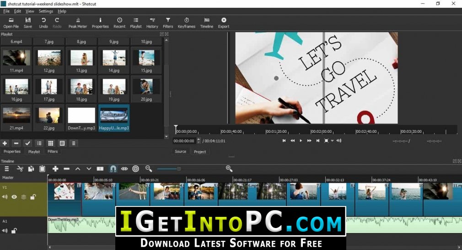Zoom out the timeline

point(149,168)
